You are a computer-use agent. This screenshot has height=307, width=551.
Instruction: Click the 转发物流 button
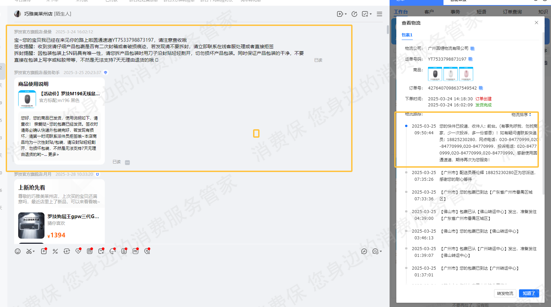click(505, 294)
